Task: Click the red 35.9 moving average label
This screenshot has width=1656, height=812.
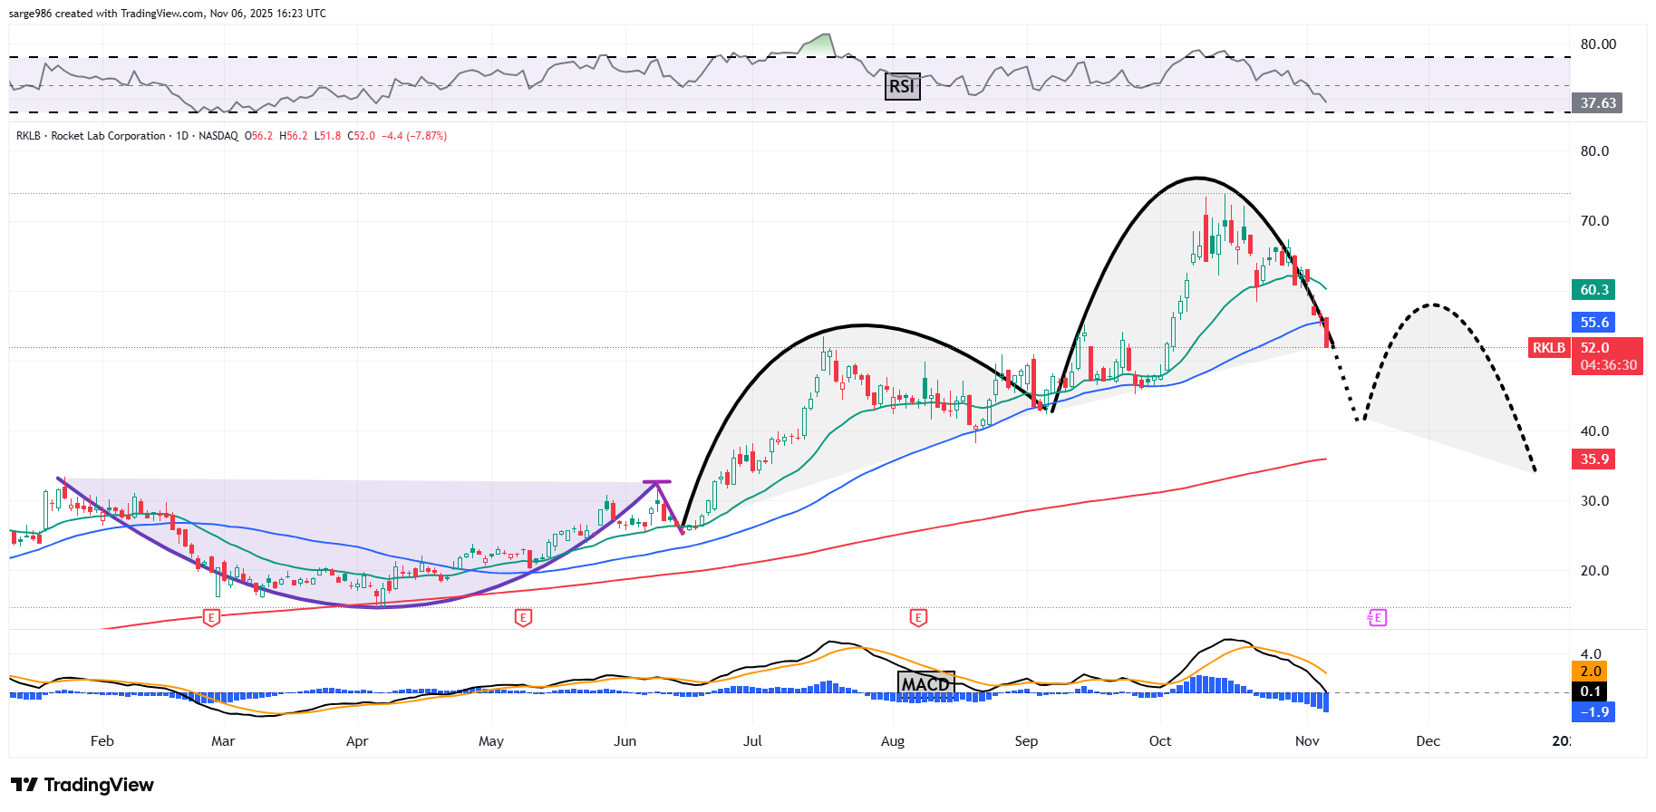Action: pyautogui.click(x=1594, y=459)
